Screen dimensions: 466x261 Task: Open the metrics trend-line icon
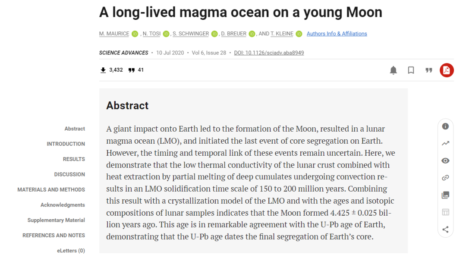coord(445,144)
